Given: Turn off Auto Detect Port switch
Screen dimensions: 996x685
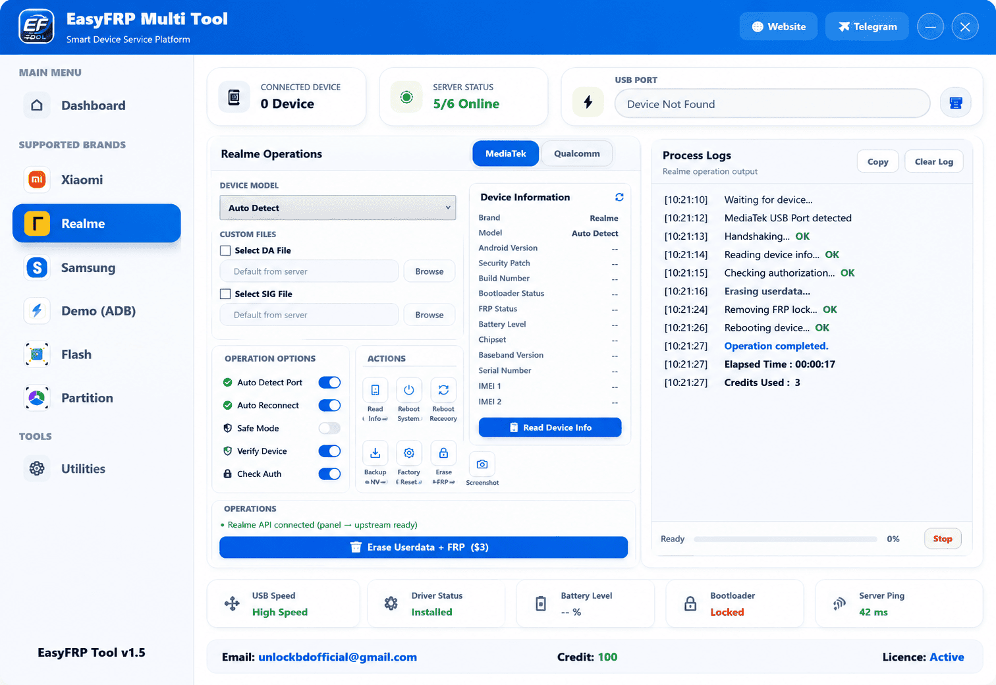Looking at the screenshot, I should 329,383.
